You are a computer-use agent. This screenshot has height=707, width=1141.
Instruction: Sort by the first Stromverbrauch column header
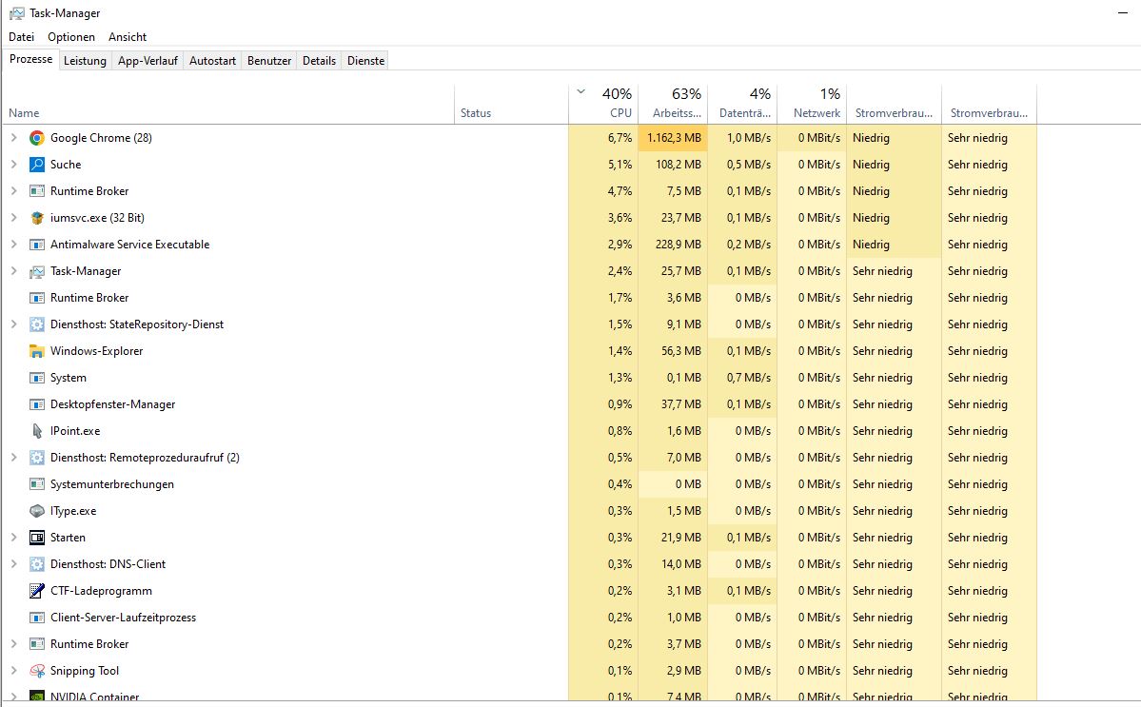point(895,103)
